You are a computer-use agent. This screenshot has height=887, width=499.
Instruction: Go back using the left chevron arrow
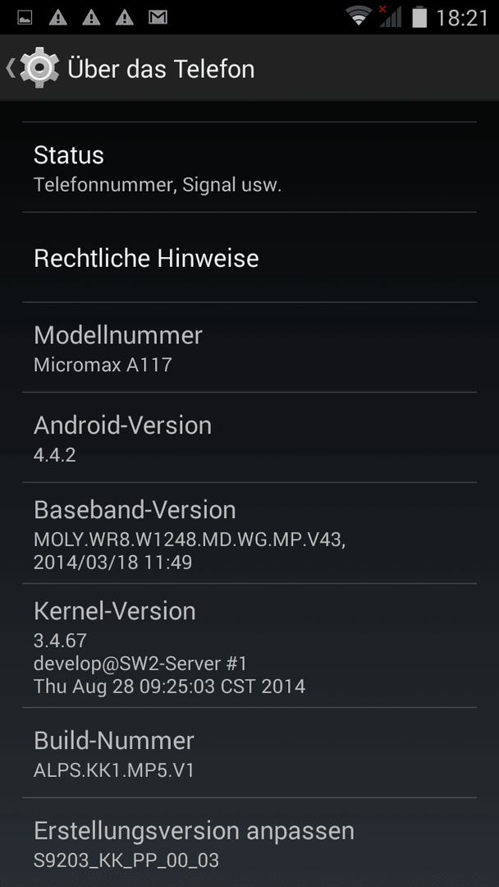[10, 68]
